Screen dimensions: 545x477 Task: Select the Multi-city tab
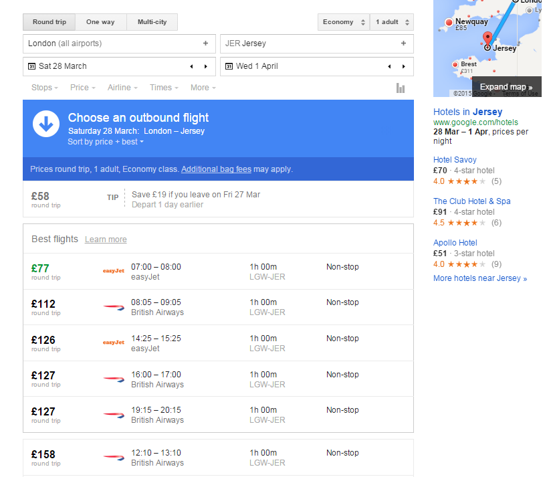coord(152,22)
